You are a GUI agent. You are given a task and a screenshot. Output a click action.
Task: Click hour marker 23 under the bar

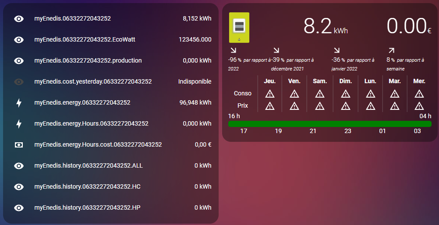[347, 131]
